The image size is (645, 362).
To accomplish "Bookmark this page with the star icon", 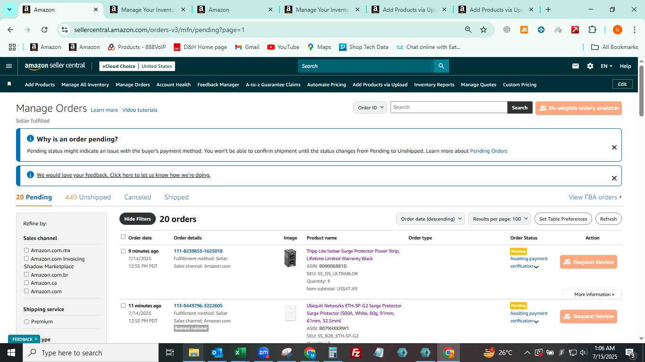I will tap(484, 30).
